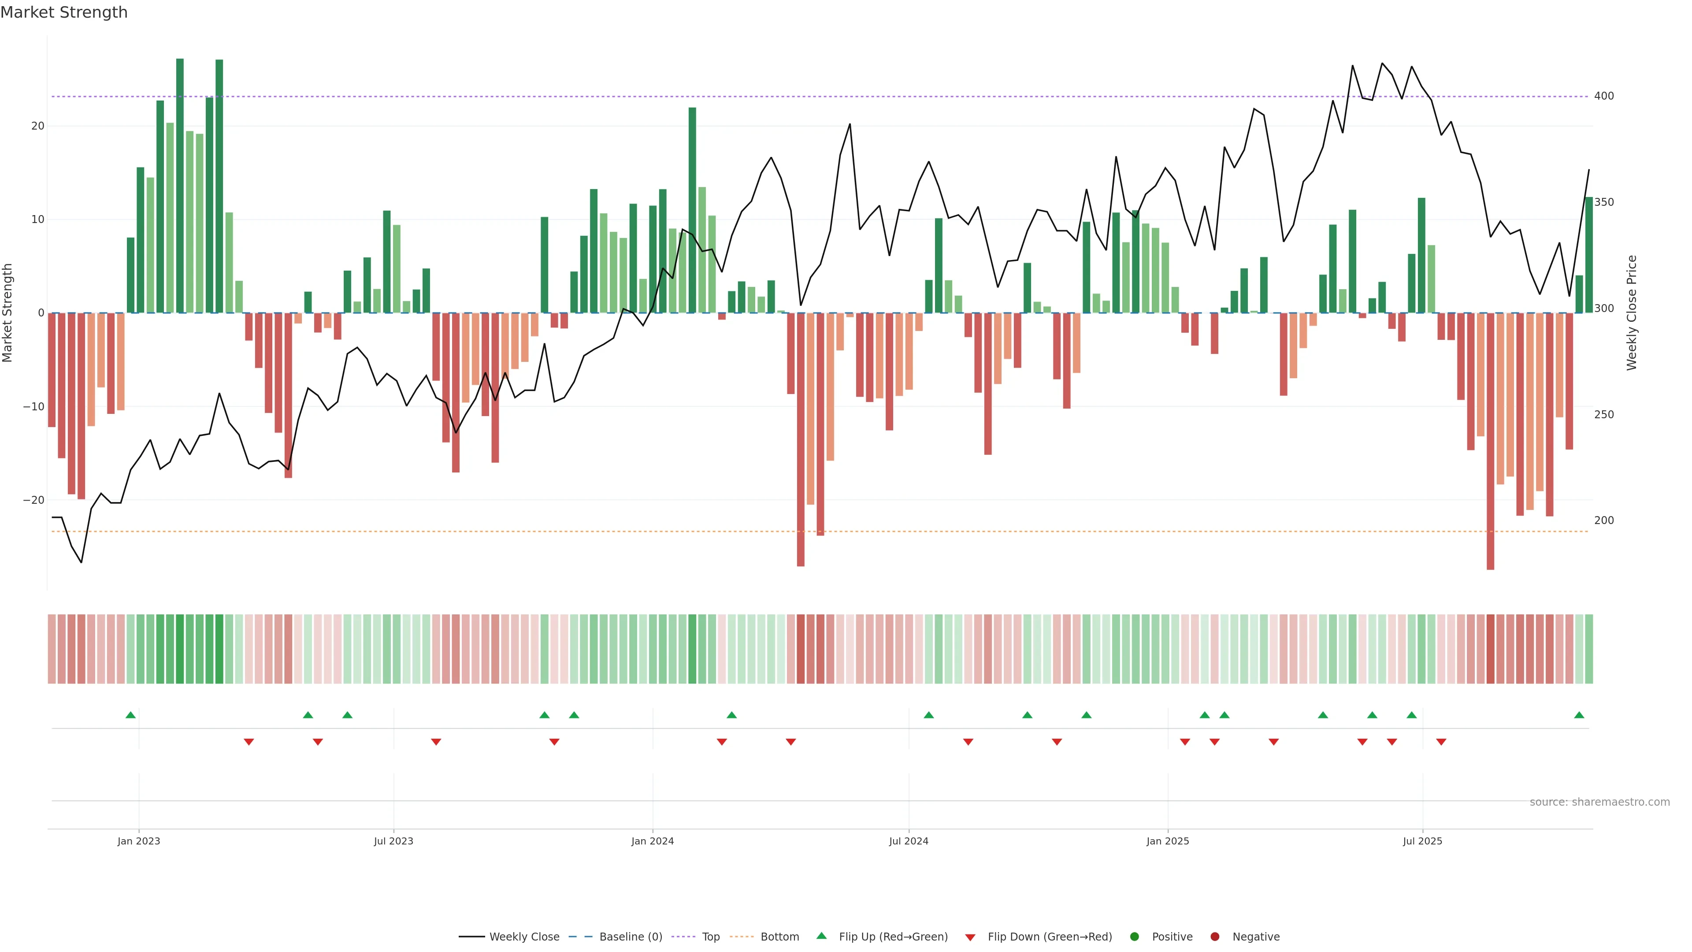Click the deepest red bar in 2025
The height and width of the screenshot is (952, 1692).
[x=1490, y=440]
